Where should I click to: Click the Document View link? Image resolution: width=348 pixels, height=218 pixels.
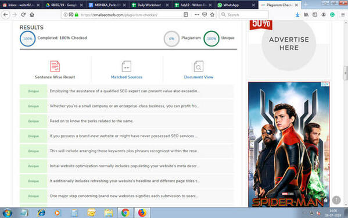[199, 77]
